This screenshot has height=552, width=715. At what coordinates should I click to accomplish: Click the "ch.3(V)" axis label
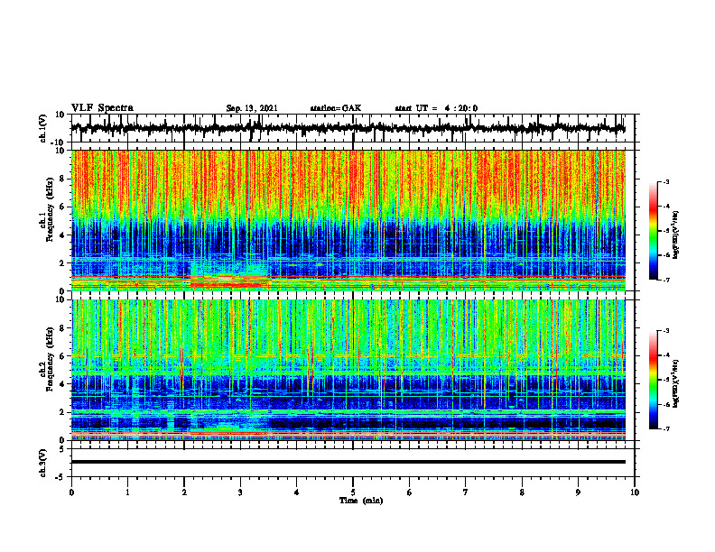click(43, 463)
